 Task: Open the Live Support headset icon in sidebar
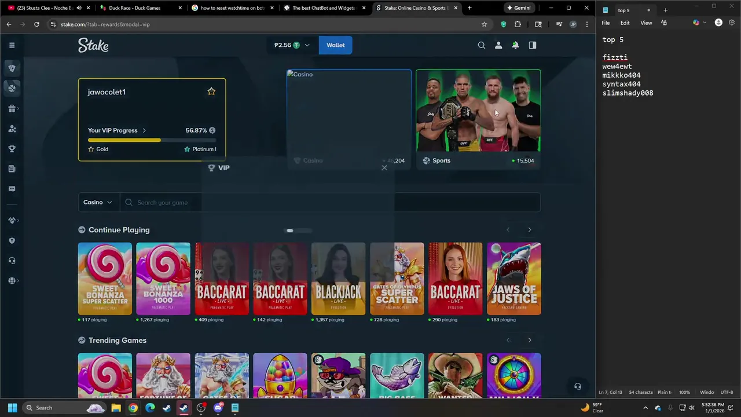[x=12, y=261]
